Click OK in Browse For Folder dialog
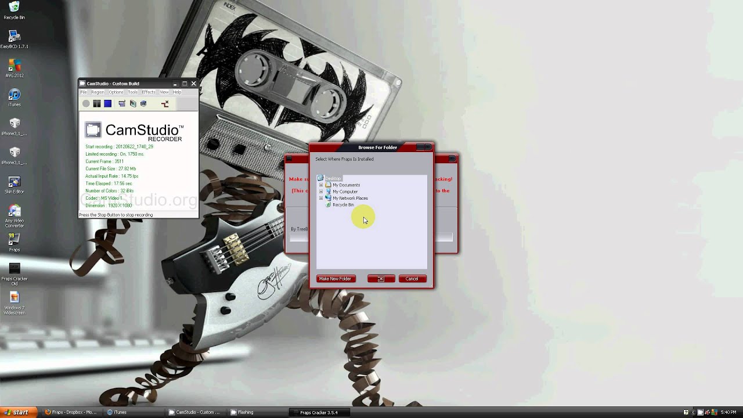 pos(381,279)
